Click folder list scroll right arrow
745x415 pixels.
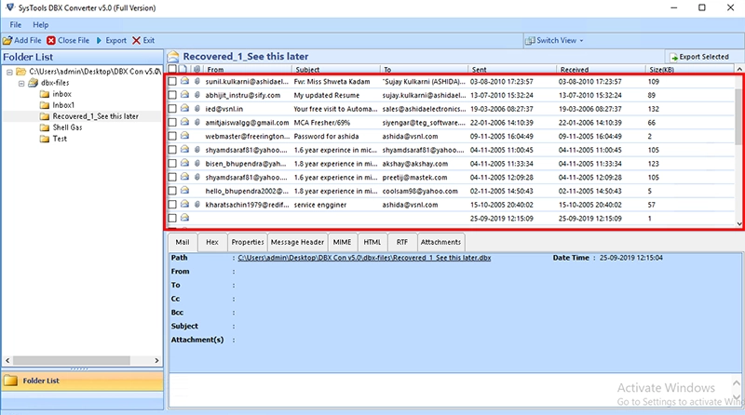pos(156,360)
